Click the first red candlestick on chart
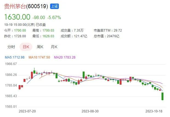Viewport: 170px width, 117px height. [19, 87]
